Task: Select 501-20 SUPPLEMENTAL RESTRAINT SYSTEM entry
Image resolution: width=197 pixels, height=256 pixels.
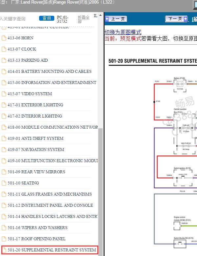Action: tap(50, 250)
